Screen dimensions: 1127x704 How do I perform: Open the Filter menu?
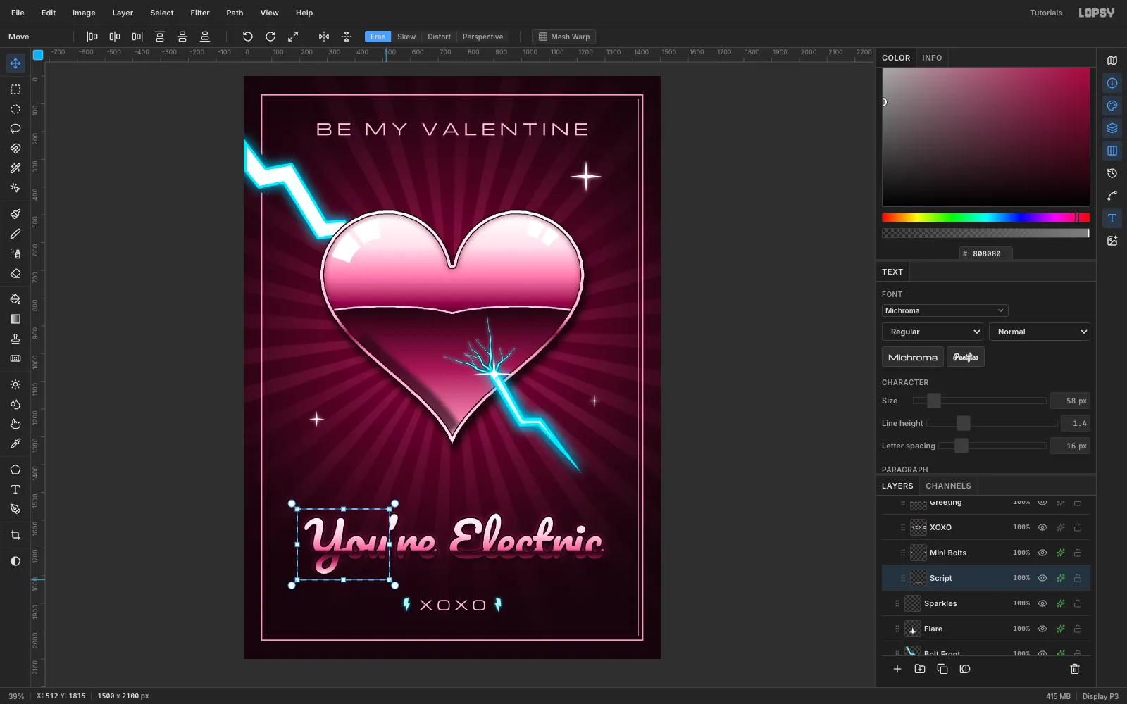click(x=200, y=13)
